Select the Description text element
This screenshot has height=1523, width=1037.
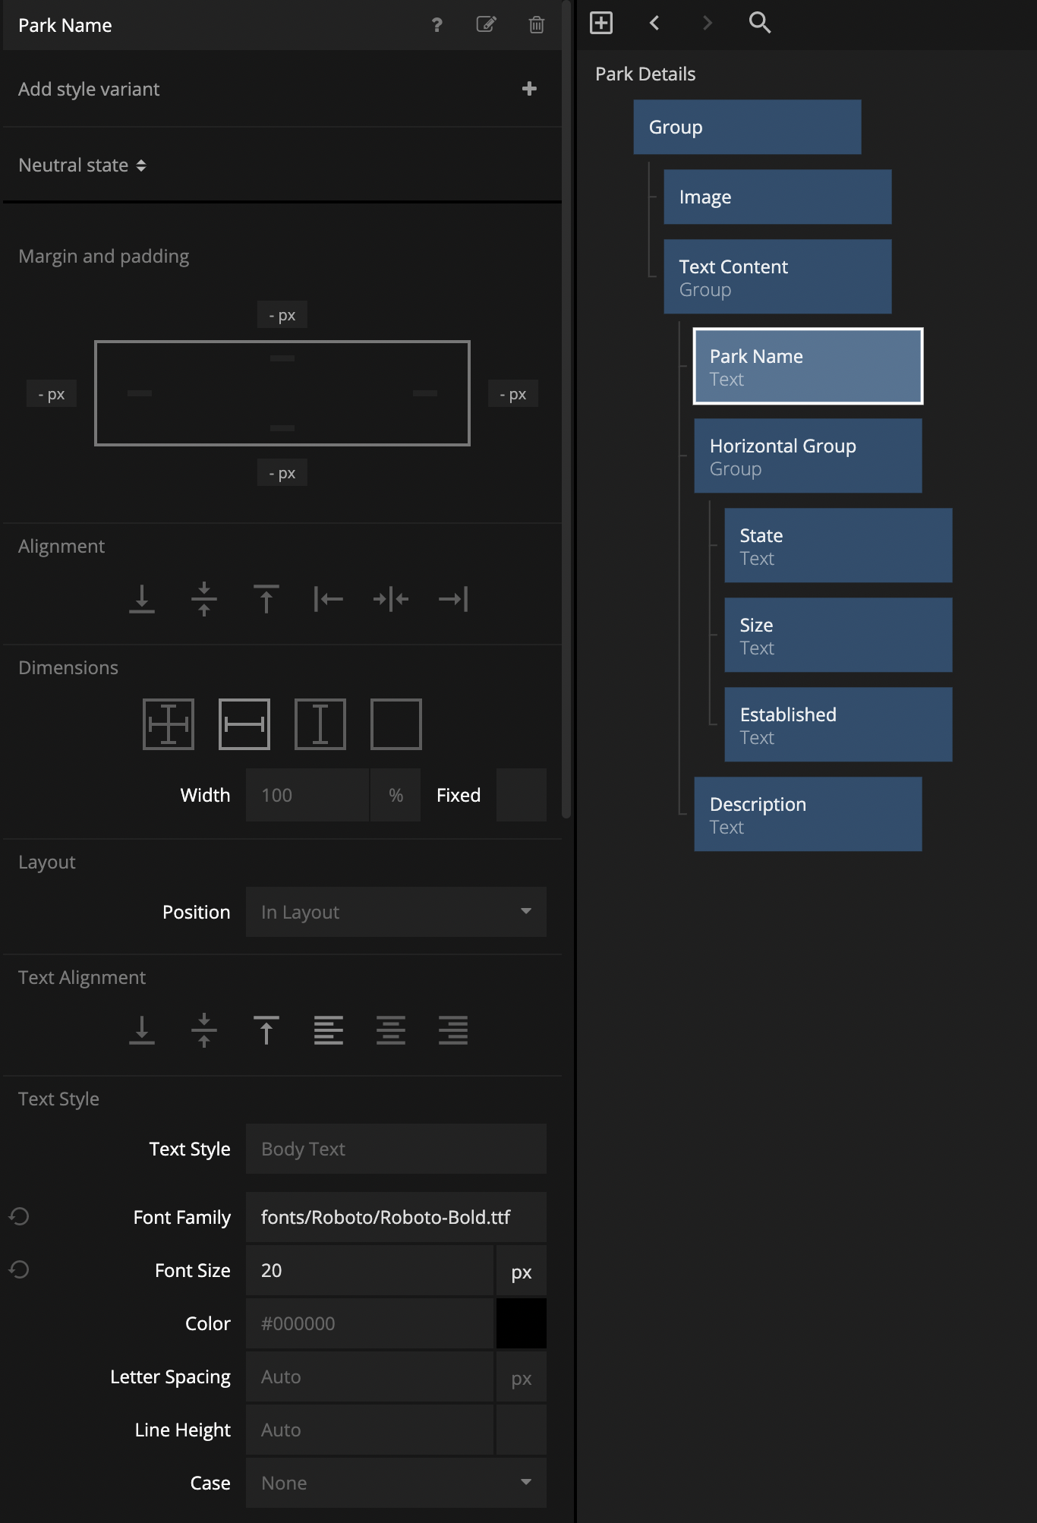point(808,815)
